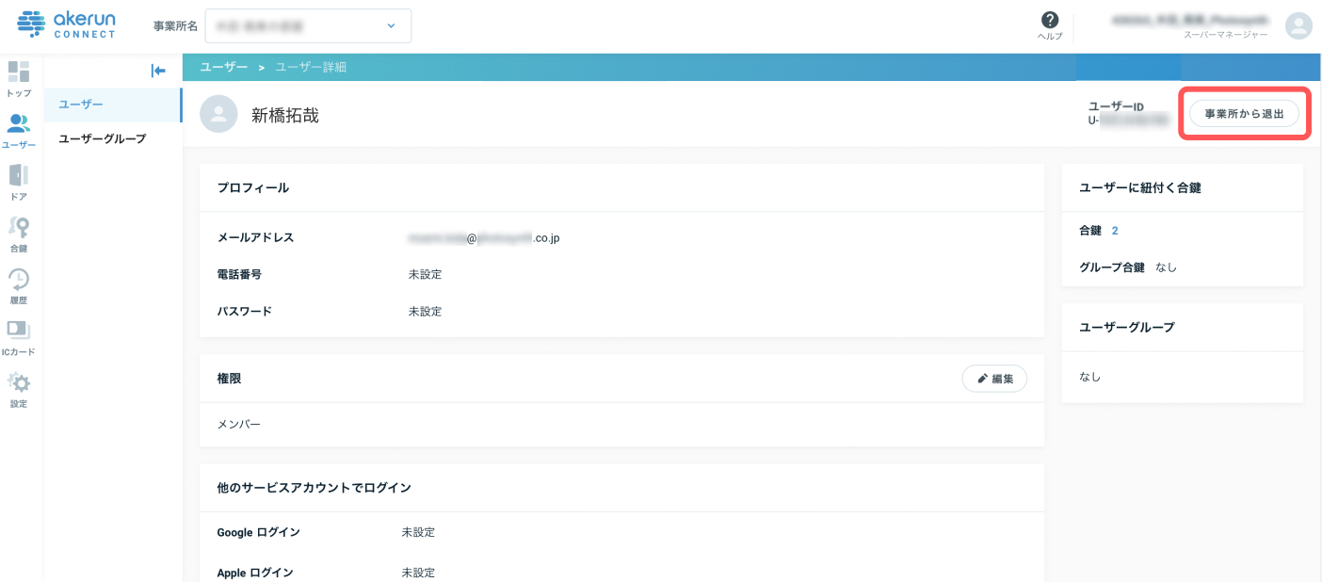Click the 他のサービスアカウントでログイン heading
The image size is (1322, 582).
314,488
